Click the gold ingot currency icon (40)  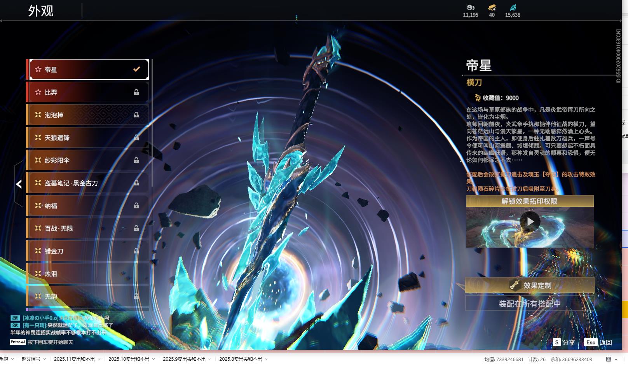(492, 7)
